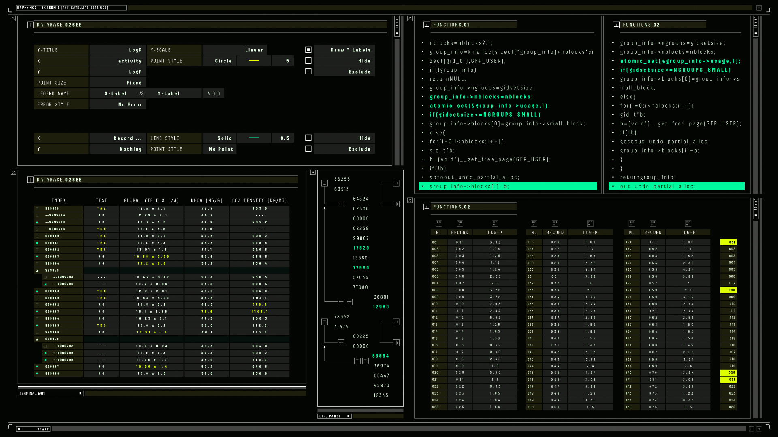Click the START button in bottom bar

(33, 429)
